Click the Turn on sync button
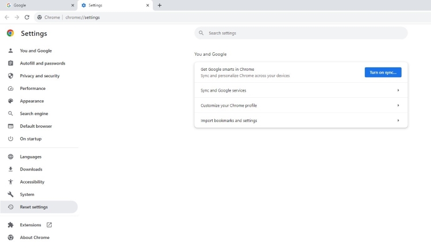This screenshot has width=431, height=251. pos(383,73)
